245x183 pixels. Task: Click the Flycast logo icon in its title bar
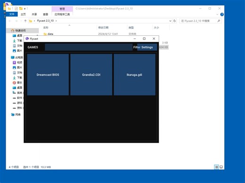(27, 39)
